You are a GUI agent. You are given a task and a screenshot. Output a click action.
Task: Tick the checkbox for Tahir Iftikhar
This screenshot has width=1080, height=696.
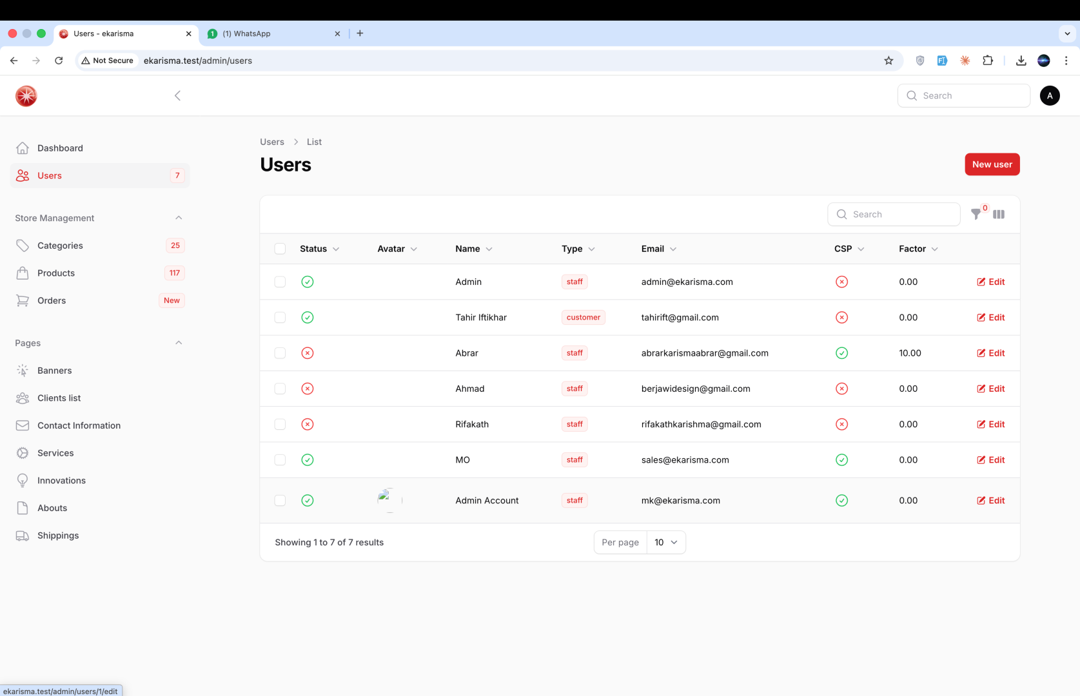[280, 318]
